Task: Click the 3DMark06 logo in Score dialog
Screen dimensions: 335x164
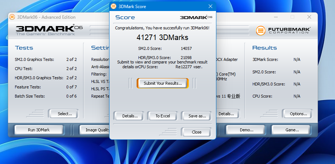Action: pos(196,17)
